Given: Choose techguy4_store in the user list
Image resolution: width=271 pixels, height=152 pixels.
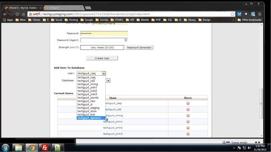Looking at the screenshot, I should [x=91, y=111].
